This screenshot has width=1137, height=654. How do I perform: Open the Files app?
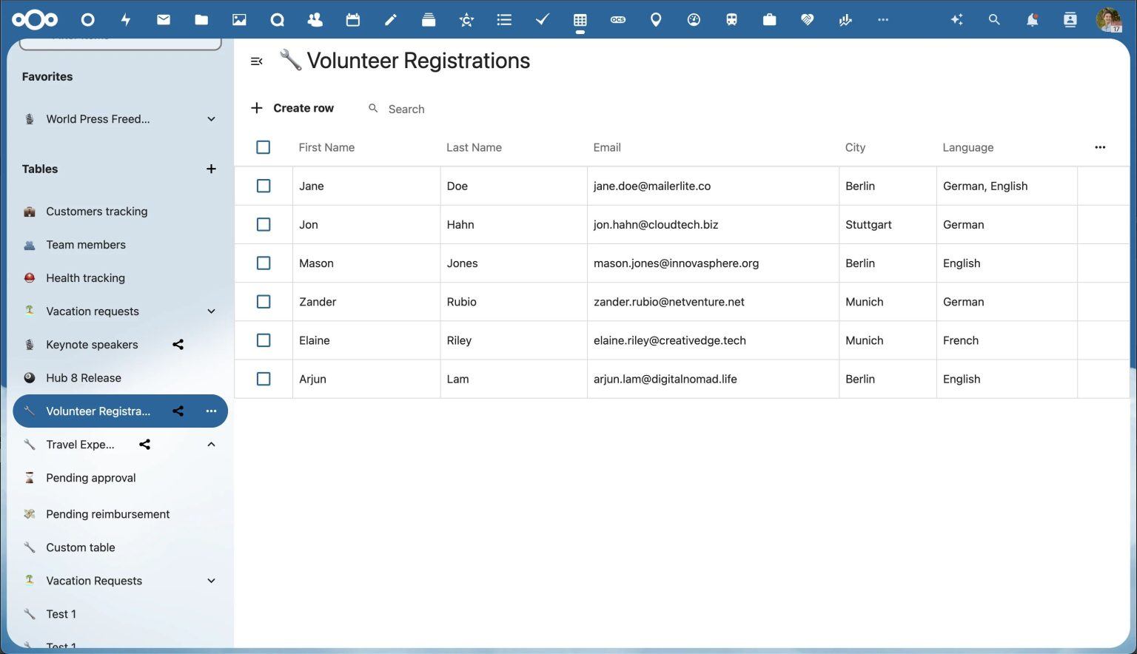(201, 20)
